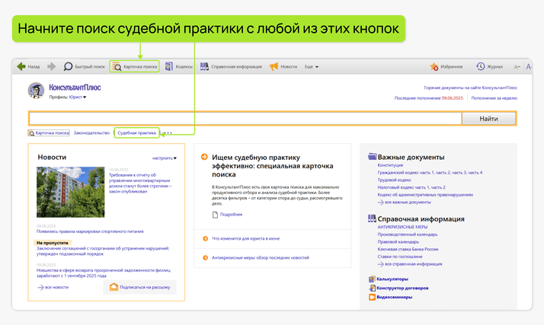Open 'все важные документы' link

click(x=404, y=202)
